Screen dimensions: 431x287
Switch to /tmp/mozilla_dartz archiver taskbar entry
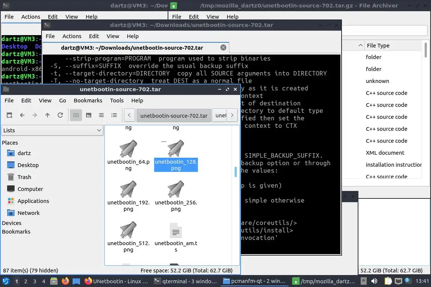pyautogui.click(x=323, y=281)
